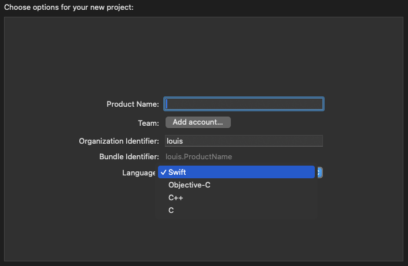Click the word "louis" inside Organization Identifier

click(175, 141)
